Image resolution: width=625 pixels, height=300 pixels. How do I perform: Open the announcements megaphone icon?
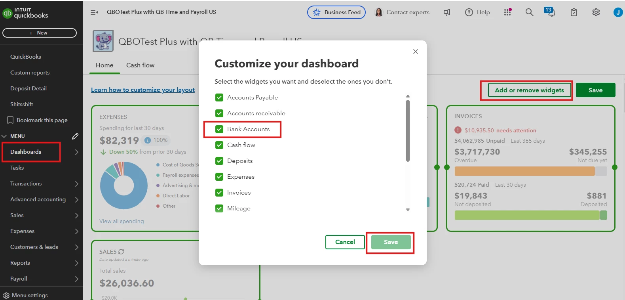447,12
